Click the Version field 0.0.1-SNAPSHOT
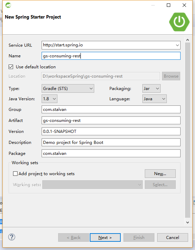 coord(111,132)
